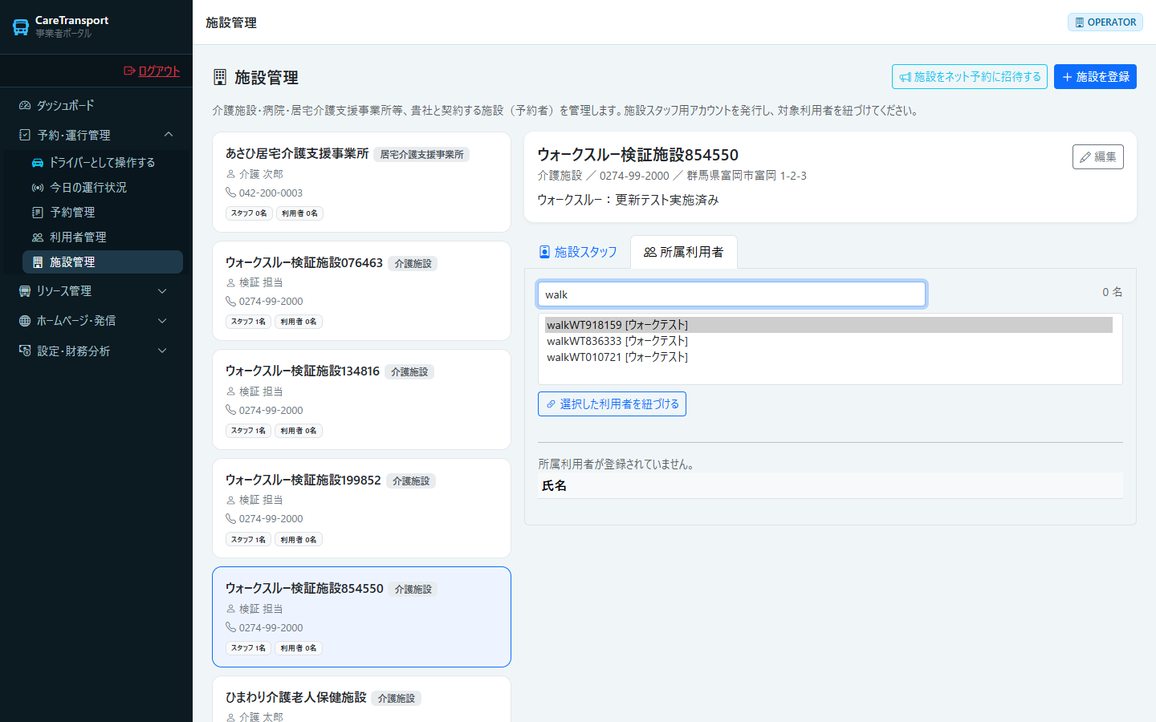Click 施設をネット予約に招待する button
This screenshot has width=1156, height=722.
[x=970, y=77]
